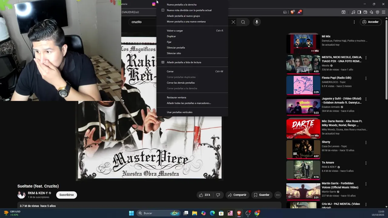This screenshot has height=218, width=388.
Task: Click the Compartir share button
Action: 237,195
